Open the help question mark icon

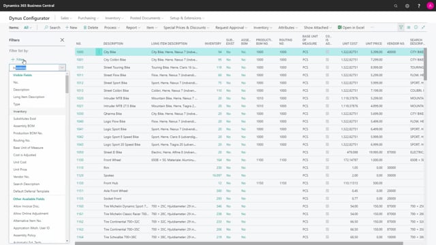pyautogui.click(x=419, y=6)
